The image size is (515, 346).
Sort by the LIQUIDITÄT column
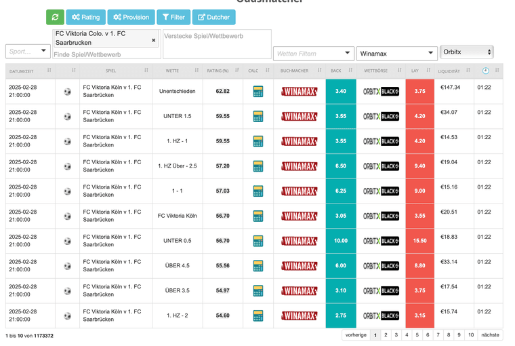click(454, 71)
